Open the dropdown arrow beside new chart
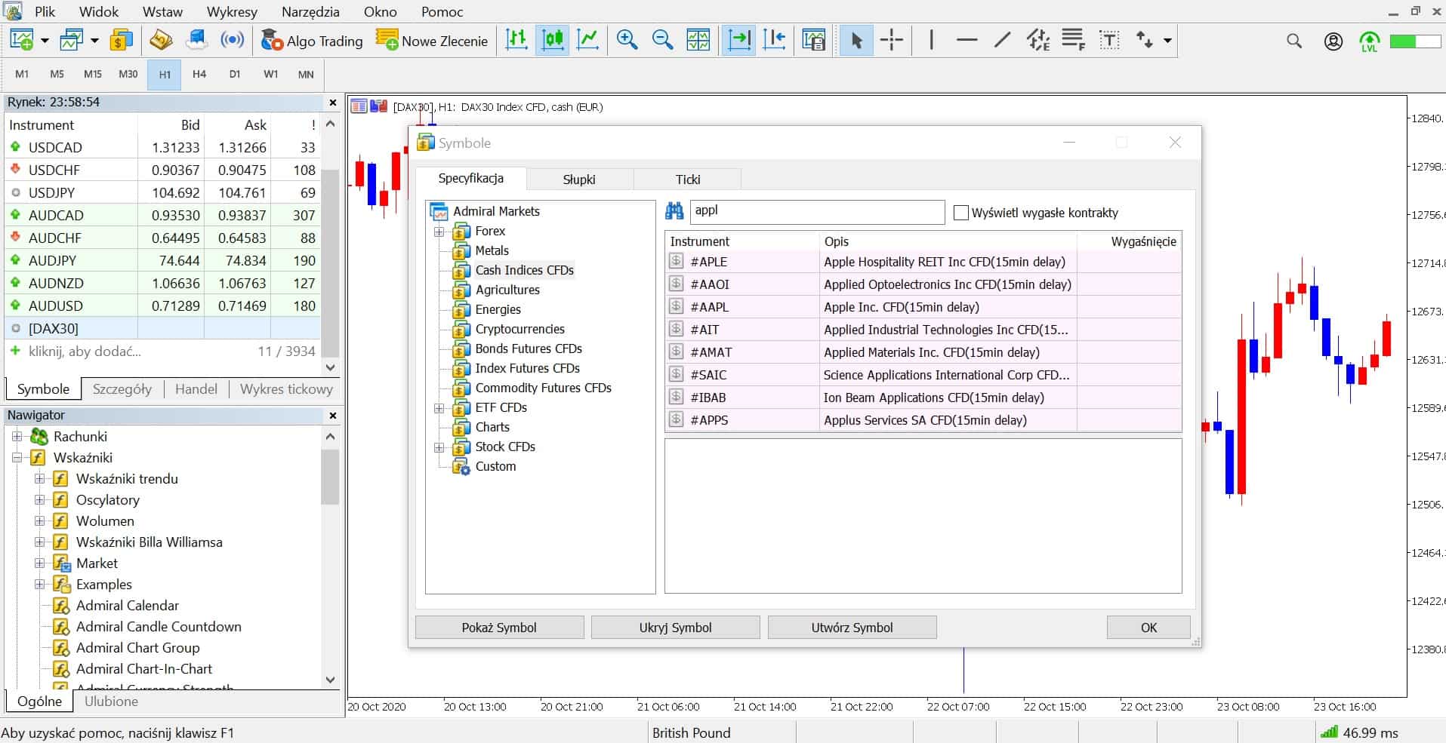This screenshot has width=1446, height=743. point(45,41)
